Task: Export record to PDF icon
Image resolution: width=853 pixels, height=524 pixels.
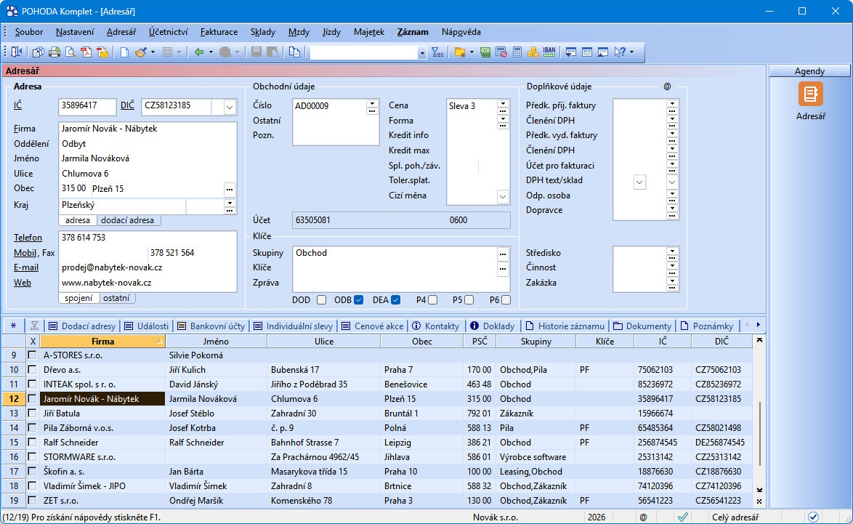Action: tap(86, 52)
